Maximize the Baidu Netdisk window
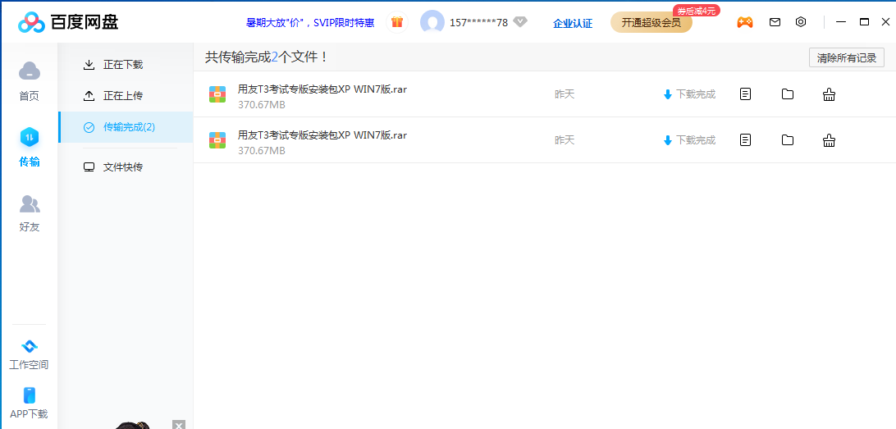 click(865, 21)
